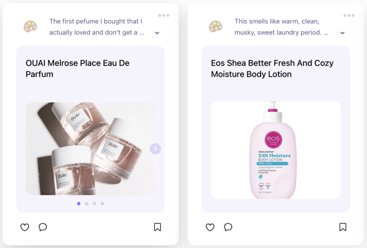Screen dimensions: 367x248
Task: Expand the 'This smells like warm, clean' review
Action: coord(342,33)
